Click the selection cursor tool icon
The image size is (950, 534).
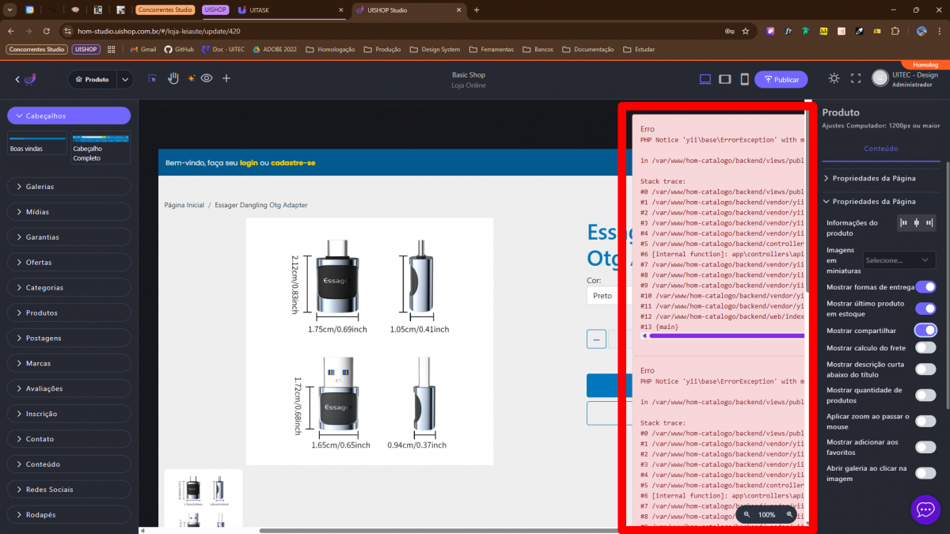coord(152,79)
